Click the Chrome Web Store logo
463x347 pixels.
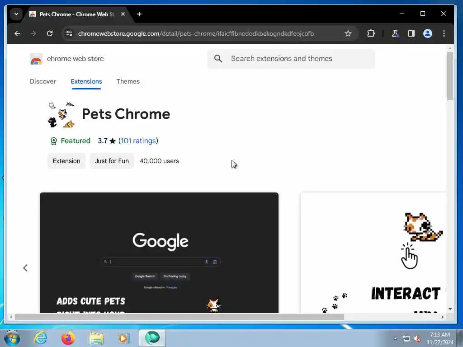[x=36, y=59]
